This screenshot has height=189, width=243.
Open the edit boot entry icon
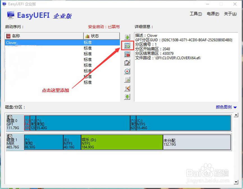127,63
